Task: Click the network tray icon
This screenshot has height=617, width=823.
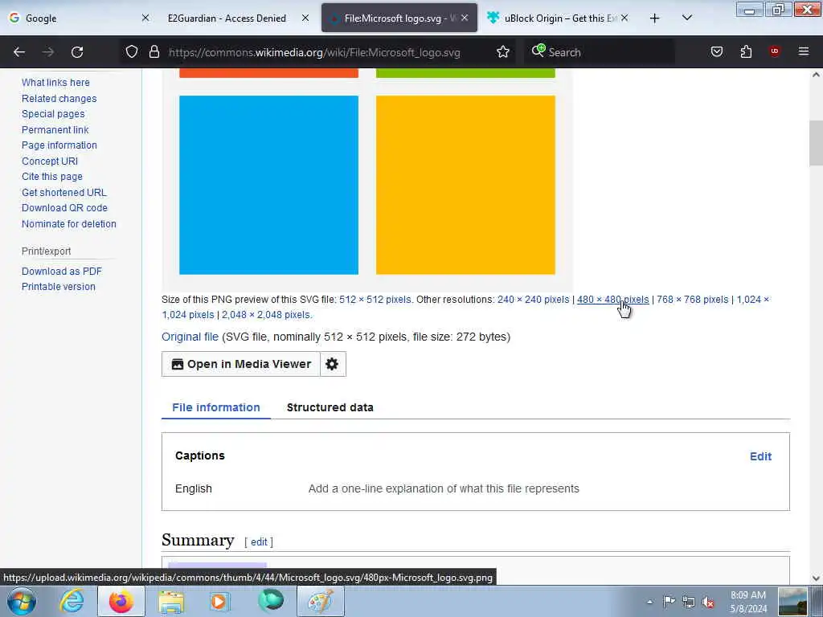Action: (688, 602)
